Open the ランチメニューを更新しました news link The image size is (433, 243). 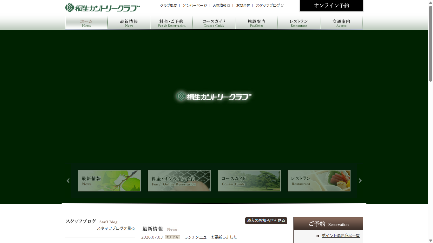click(x=211, y=237)
